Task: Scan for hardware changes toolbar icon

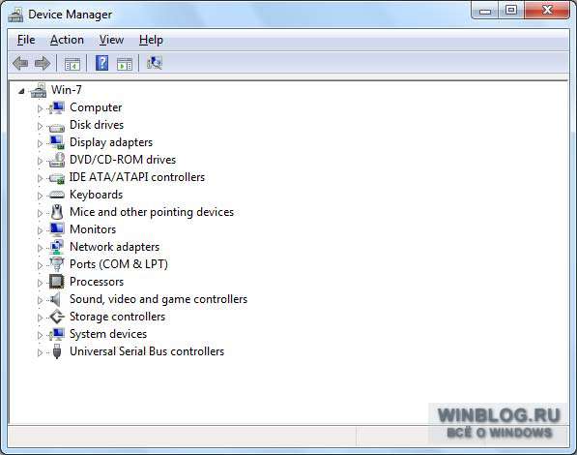Action: [155, 63]
